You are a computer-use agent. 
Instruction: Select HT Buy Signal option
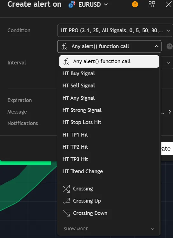point(109,73)
